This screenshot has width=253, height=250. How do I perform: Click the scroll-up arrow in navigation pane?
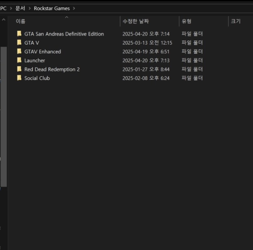pyautogui.click(x=3, y=20)
